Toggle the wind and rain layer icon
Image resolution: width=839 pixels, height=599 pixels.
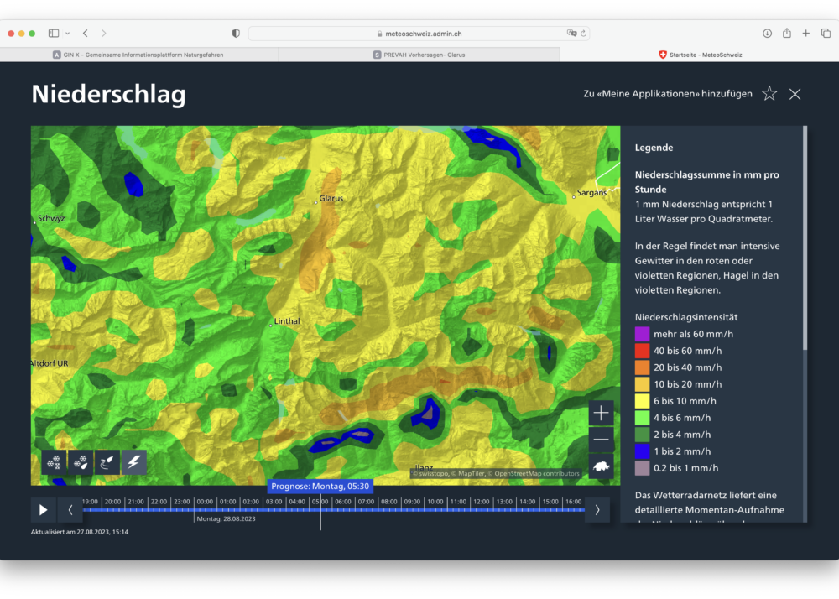pos(107,462)
